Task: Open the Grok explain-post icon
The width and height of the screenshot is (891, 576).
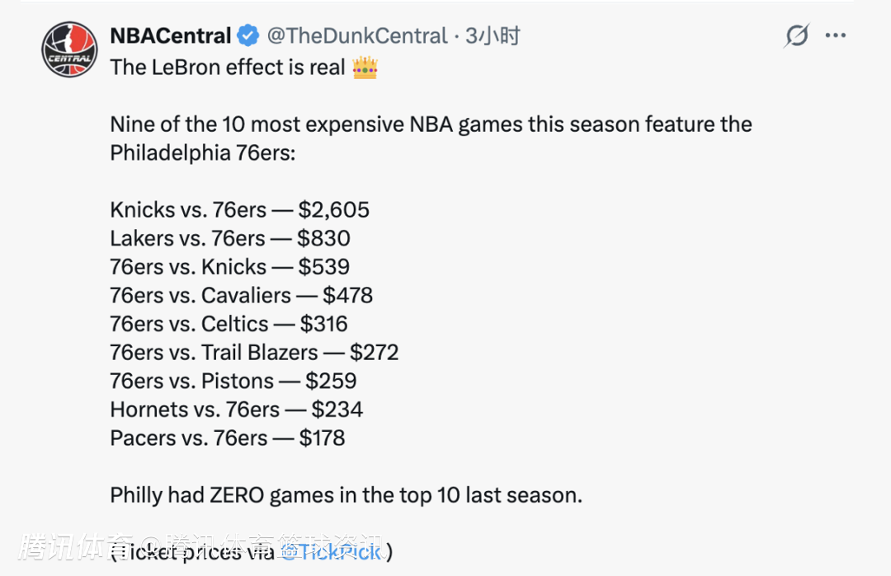Action: click(797, 35)
